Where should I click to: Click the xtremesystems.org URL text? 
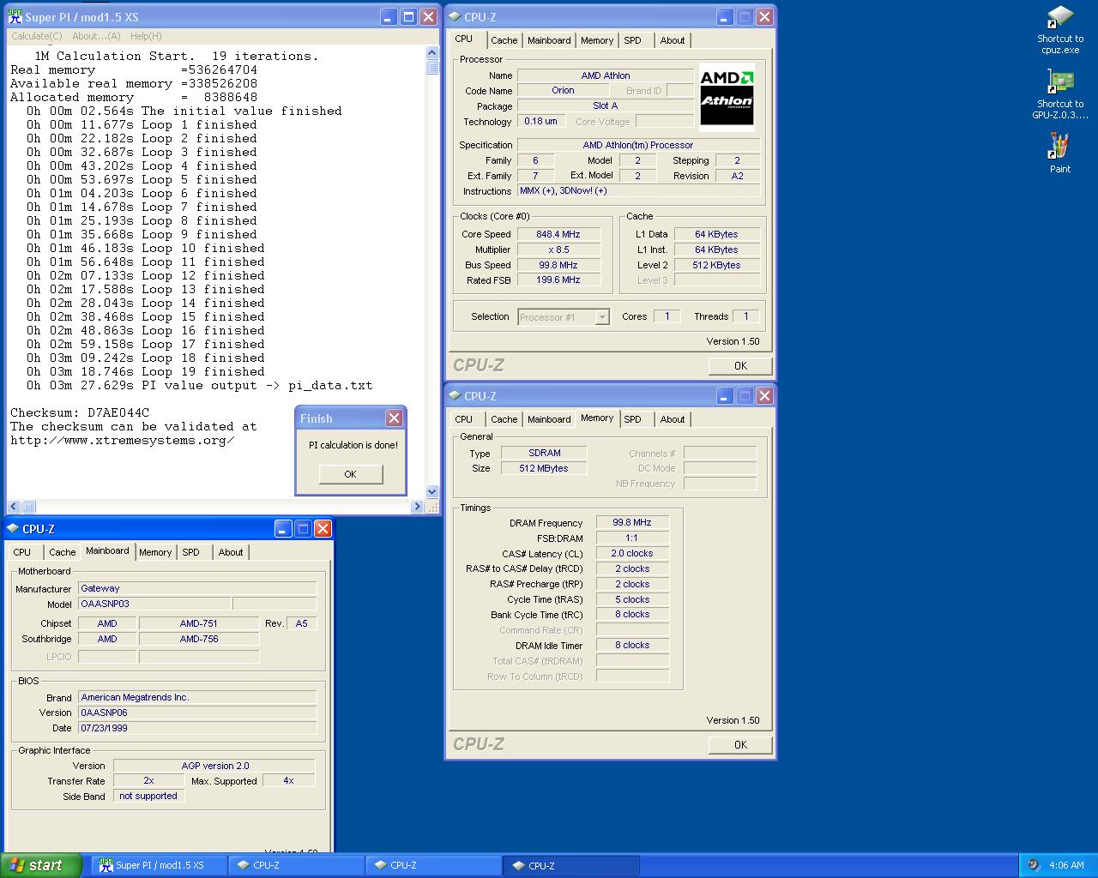click(x=123, y=440)
